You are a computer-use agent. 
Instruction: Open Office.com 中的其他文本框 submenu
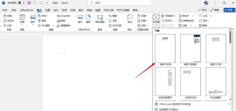click(192, 104)
